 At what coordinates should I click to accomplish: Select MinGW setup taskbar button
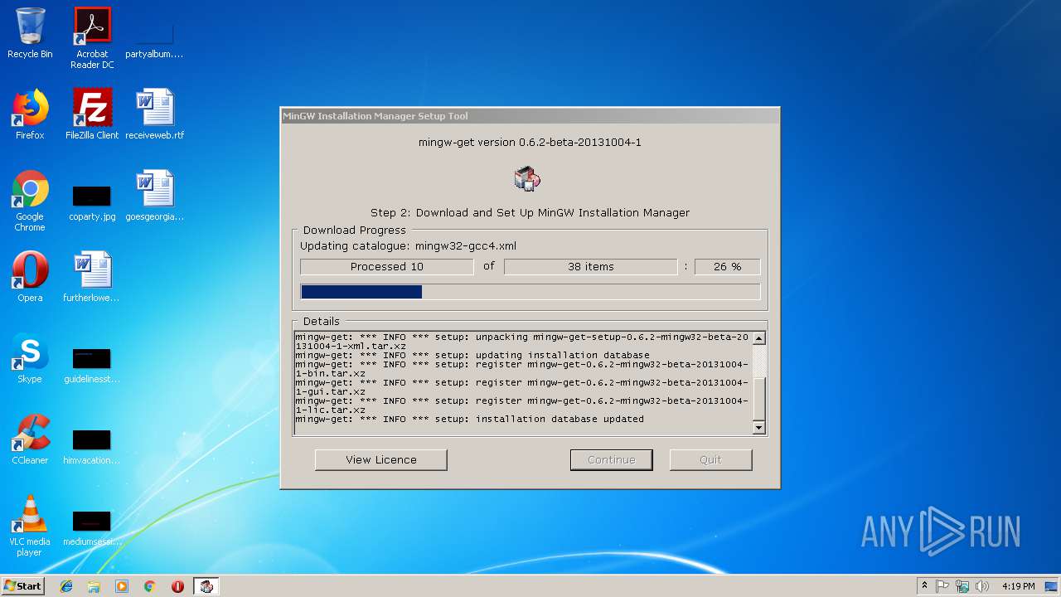[206, 586]
